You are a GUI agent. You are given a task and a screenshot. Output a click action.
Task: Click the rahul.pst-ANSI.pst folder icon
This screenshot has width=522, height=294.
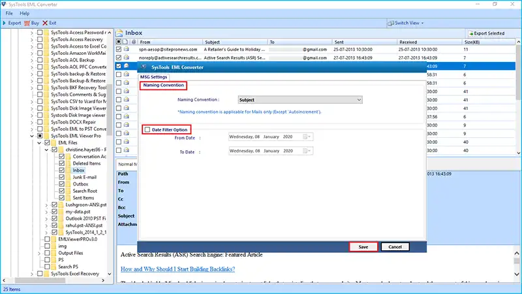click(x=61, y=225)
